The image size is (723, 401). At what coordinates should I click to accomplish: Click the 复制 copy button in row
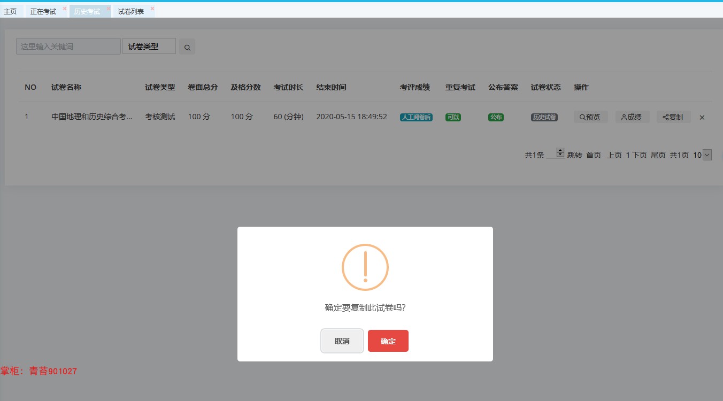point(673,117)
